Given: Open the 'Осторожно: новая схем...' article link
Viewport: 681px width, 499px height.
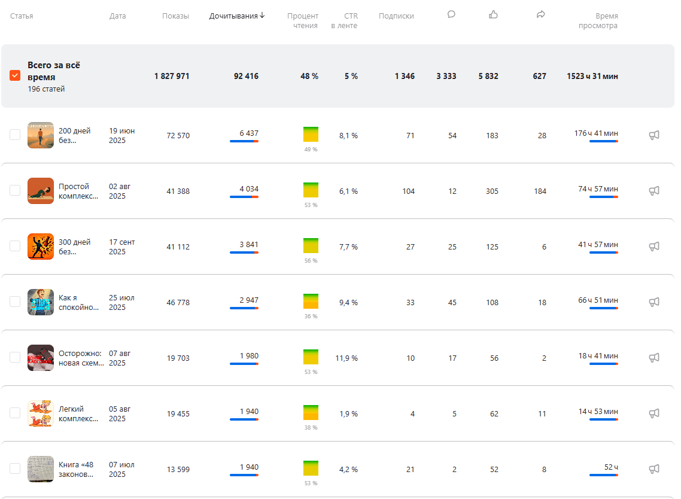Looking at the screenshot, I should 80,358.
